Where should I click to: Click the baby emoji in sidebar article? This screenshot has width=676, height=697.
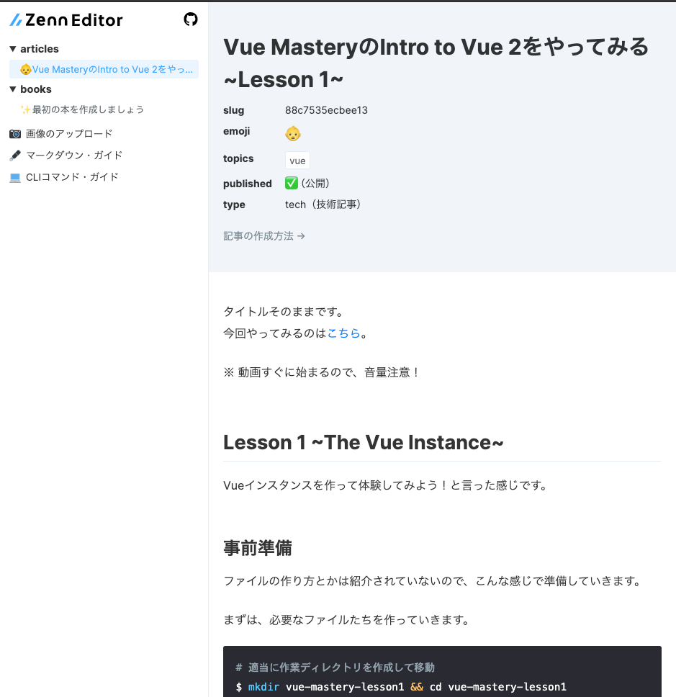pos(26,69)
